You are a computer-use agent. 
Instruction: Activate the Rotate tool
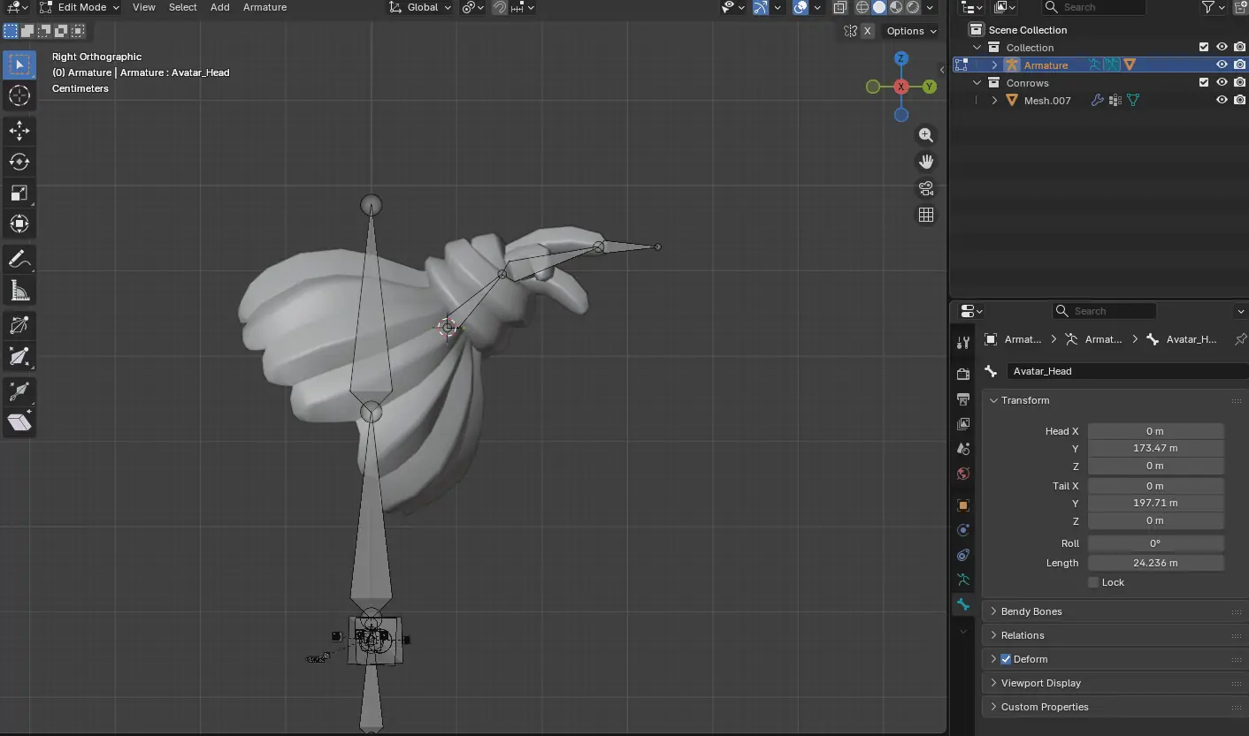click(19, 162)
